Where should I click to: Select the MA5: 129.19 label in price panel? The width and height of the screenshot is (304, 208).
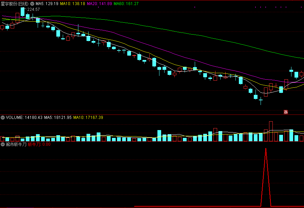[x=47, y=4]
